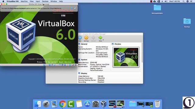Screen dimensions: 195x109
Task: Open Launchpad from the Dock
Action: (46, 104)
